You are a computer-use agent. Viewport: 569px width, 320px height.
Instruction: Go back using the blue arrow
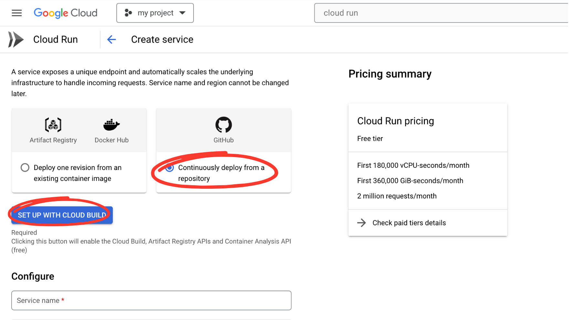tap(111, 39)
